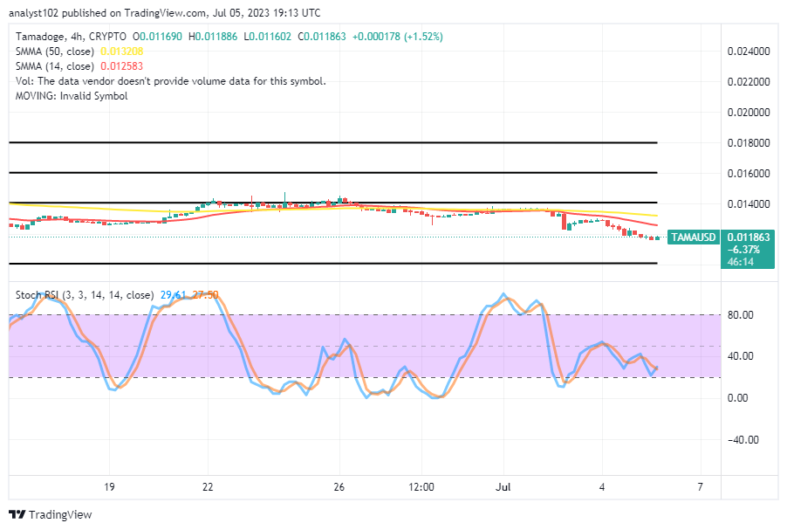
Task: Select the Stoch RSI blue value 29.61
Action: tap(173, 295)
